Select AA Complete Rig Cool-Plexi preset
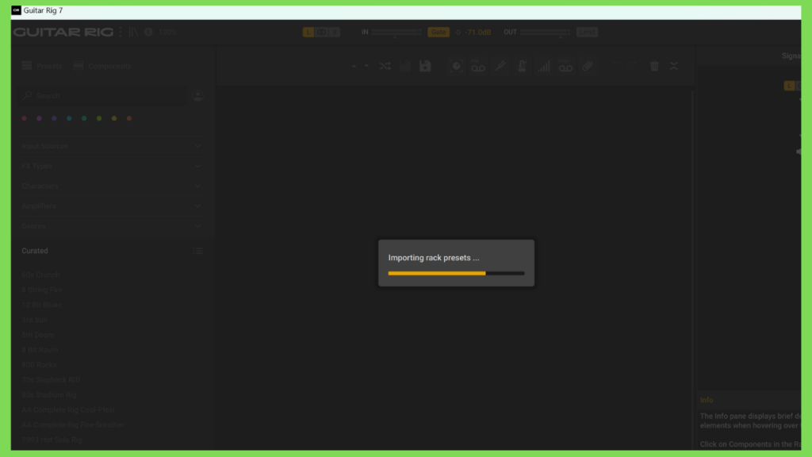This screenshot has width=812, height=457. coord(68,410)
